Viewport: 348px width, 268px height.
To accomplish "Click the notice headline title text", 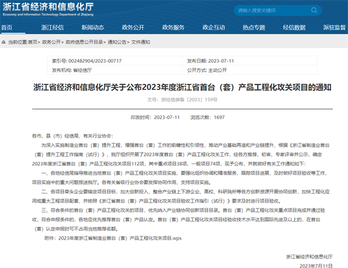I will (173, 87).
